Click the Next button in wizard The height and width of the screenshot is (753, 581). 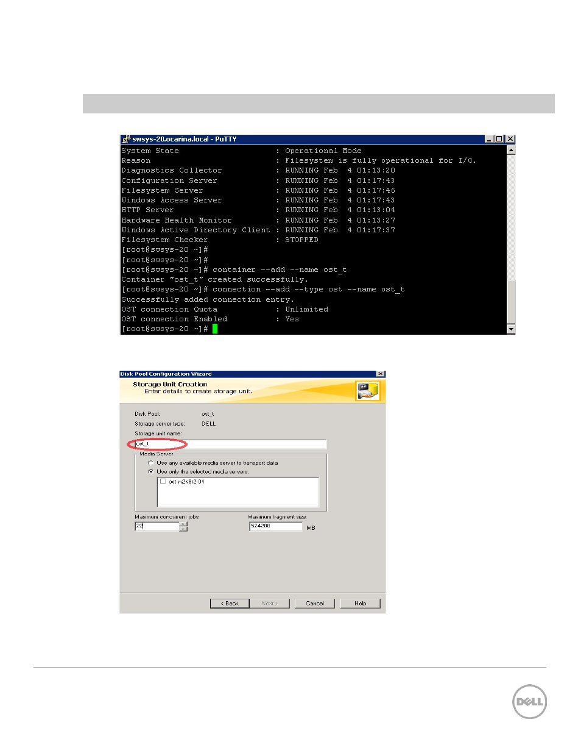coord(269,603)
